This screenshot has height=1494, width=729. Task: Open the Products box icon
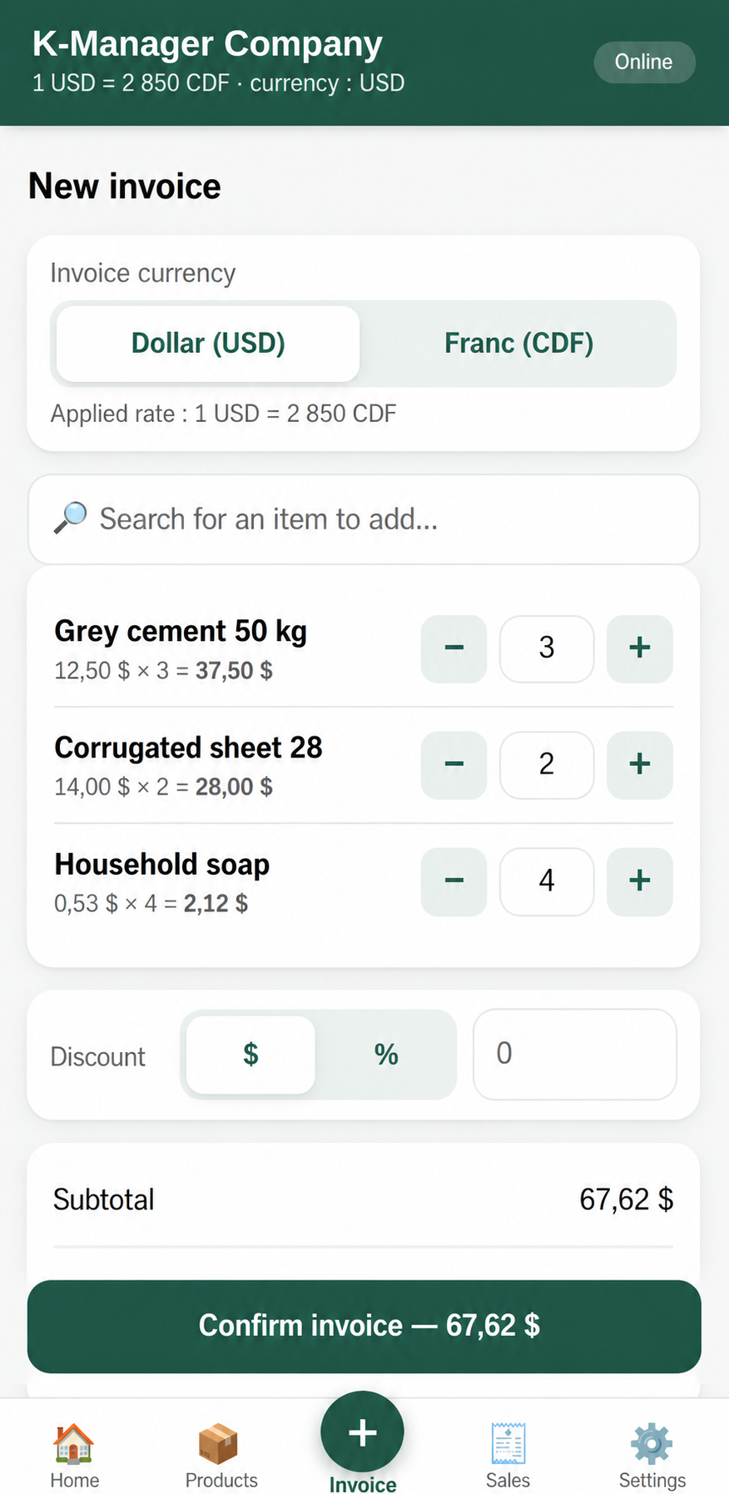coord(219,1443)
